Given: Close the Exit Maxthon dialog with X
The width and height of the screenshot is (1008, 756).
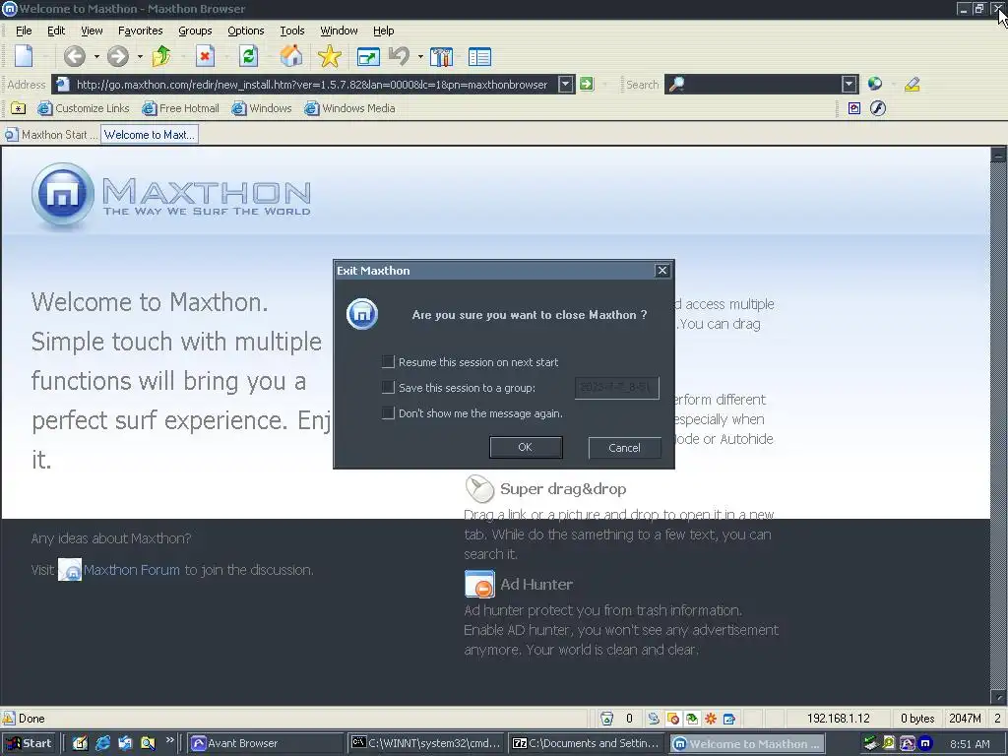Looking at the screenshot, I should point(662,270).
